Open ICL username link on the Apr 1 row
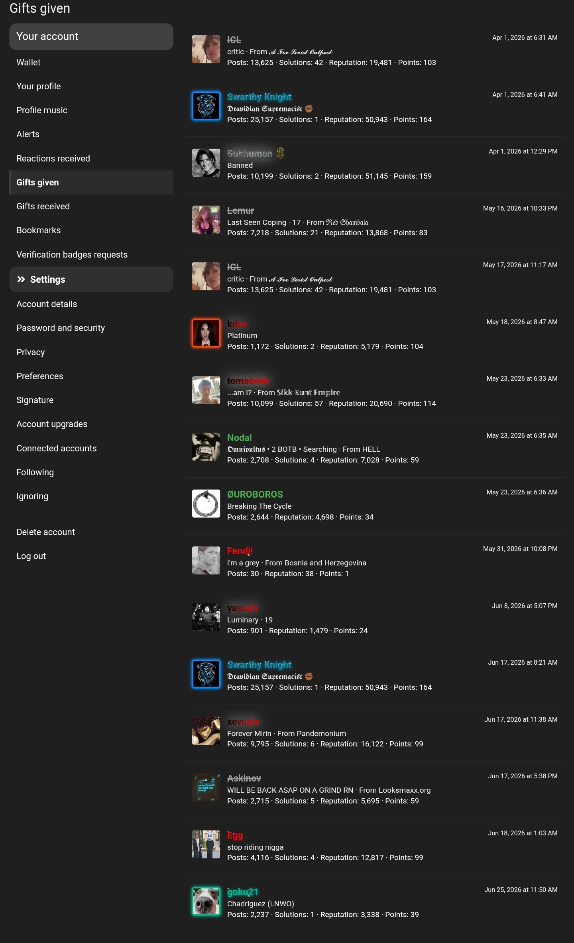This screenshot has width=574, height=943. point(234,40)
